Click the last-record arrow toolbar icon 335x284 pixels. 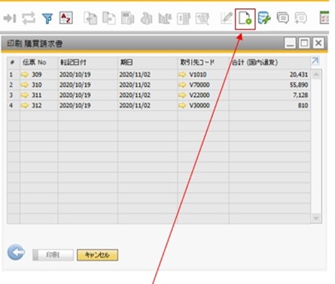click(10, 18)
